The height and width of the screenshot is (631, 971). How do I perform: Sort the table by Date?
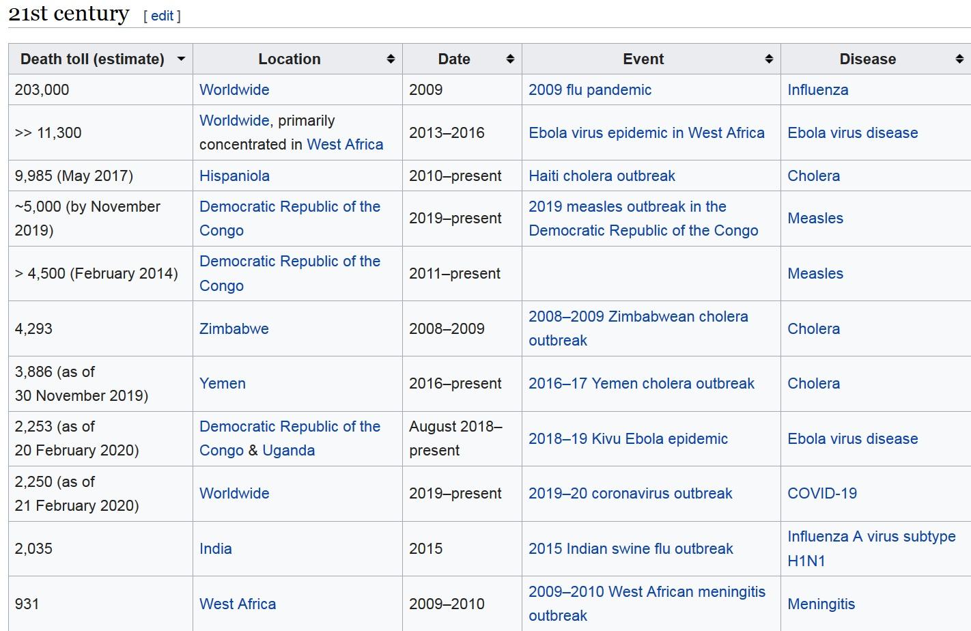coord(510,59)
